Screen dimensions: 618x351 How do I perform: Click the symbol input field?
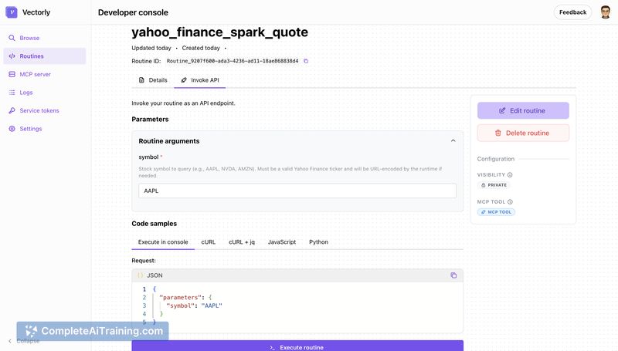pyautogui.click(x=297, y=191)
